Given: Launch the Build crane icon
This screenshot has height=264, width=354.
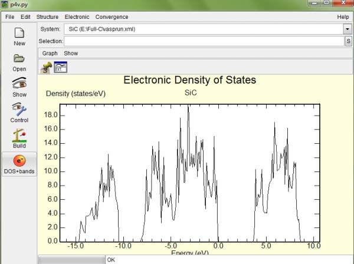Looking at the screenshot, I should coord(19,136).
